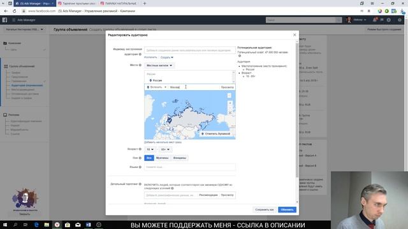Select Реклама section in left sidebar
This screenshot has width=408, height=229.
[13, 114]
